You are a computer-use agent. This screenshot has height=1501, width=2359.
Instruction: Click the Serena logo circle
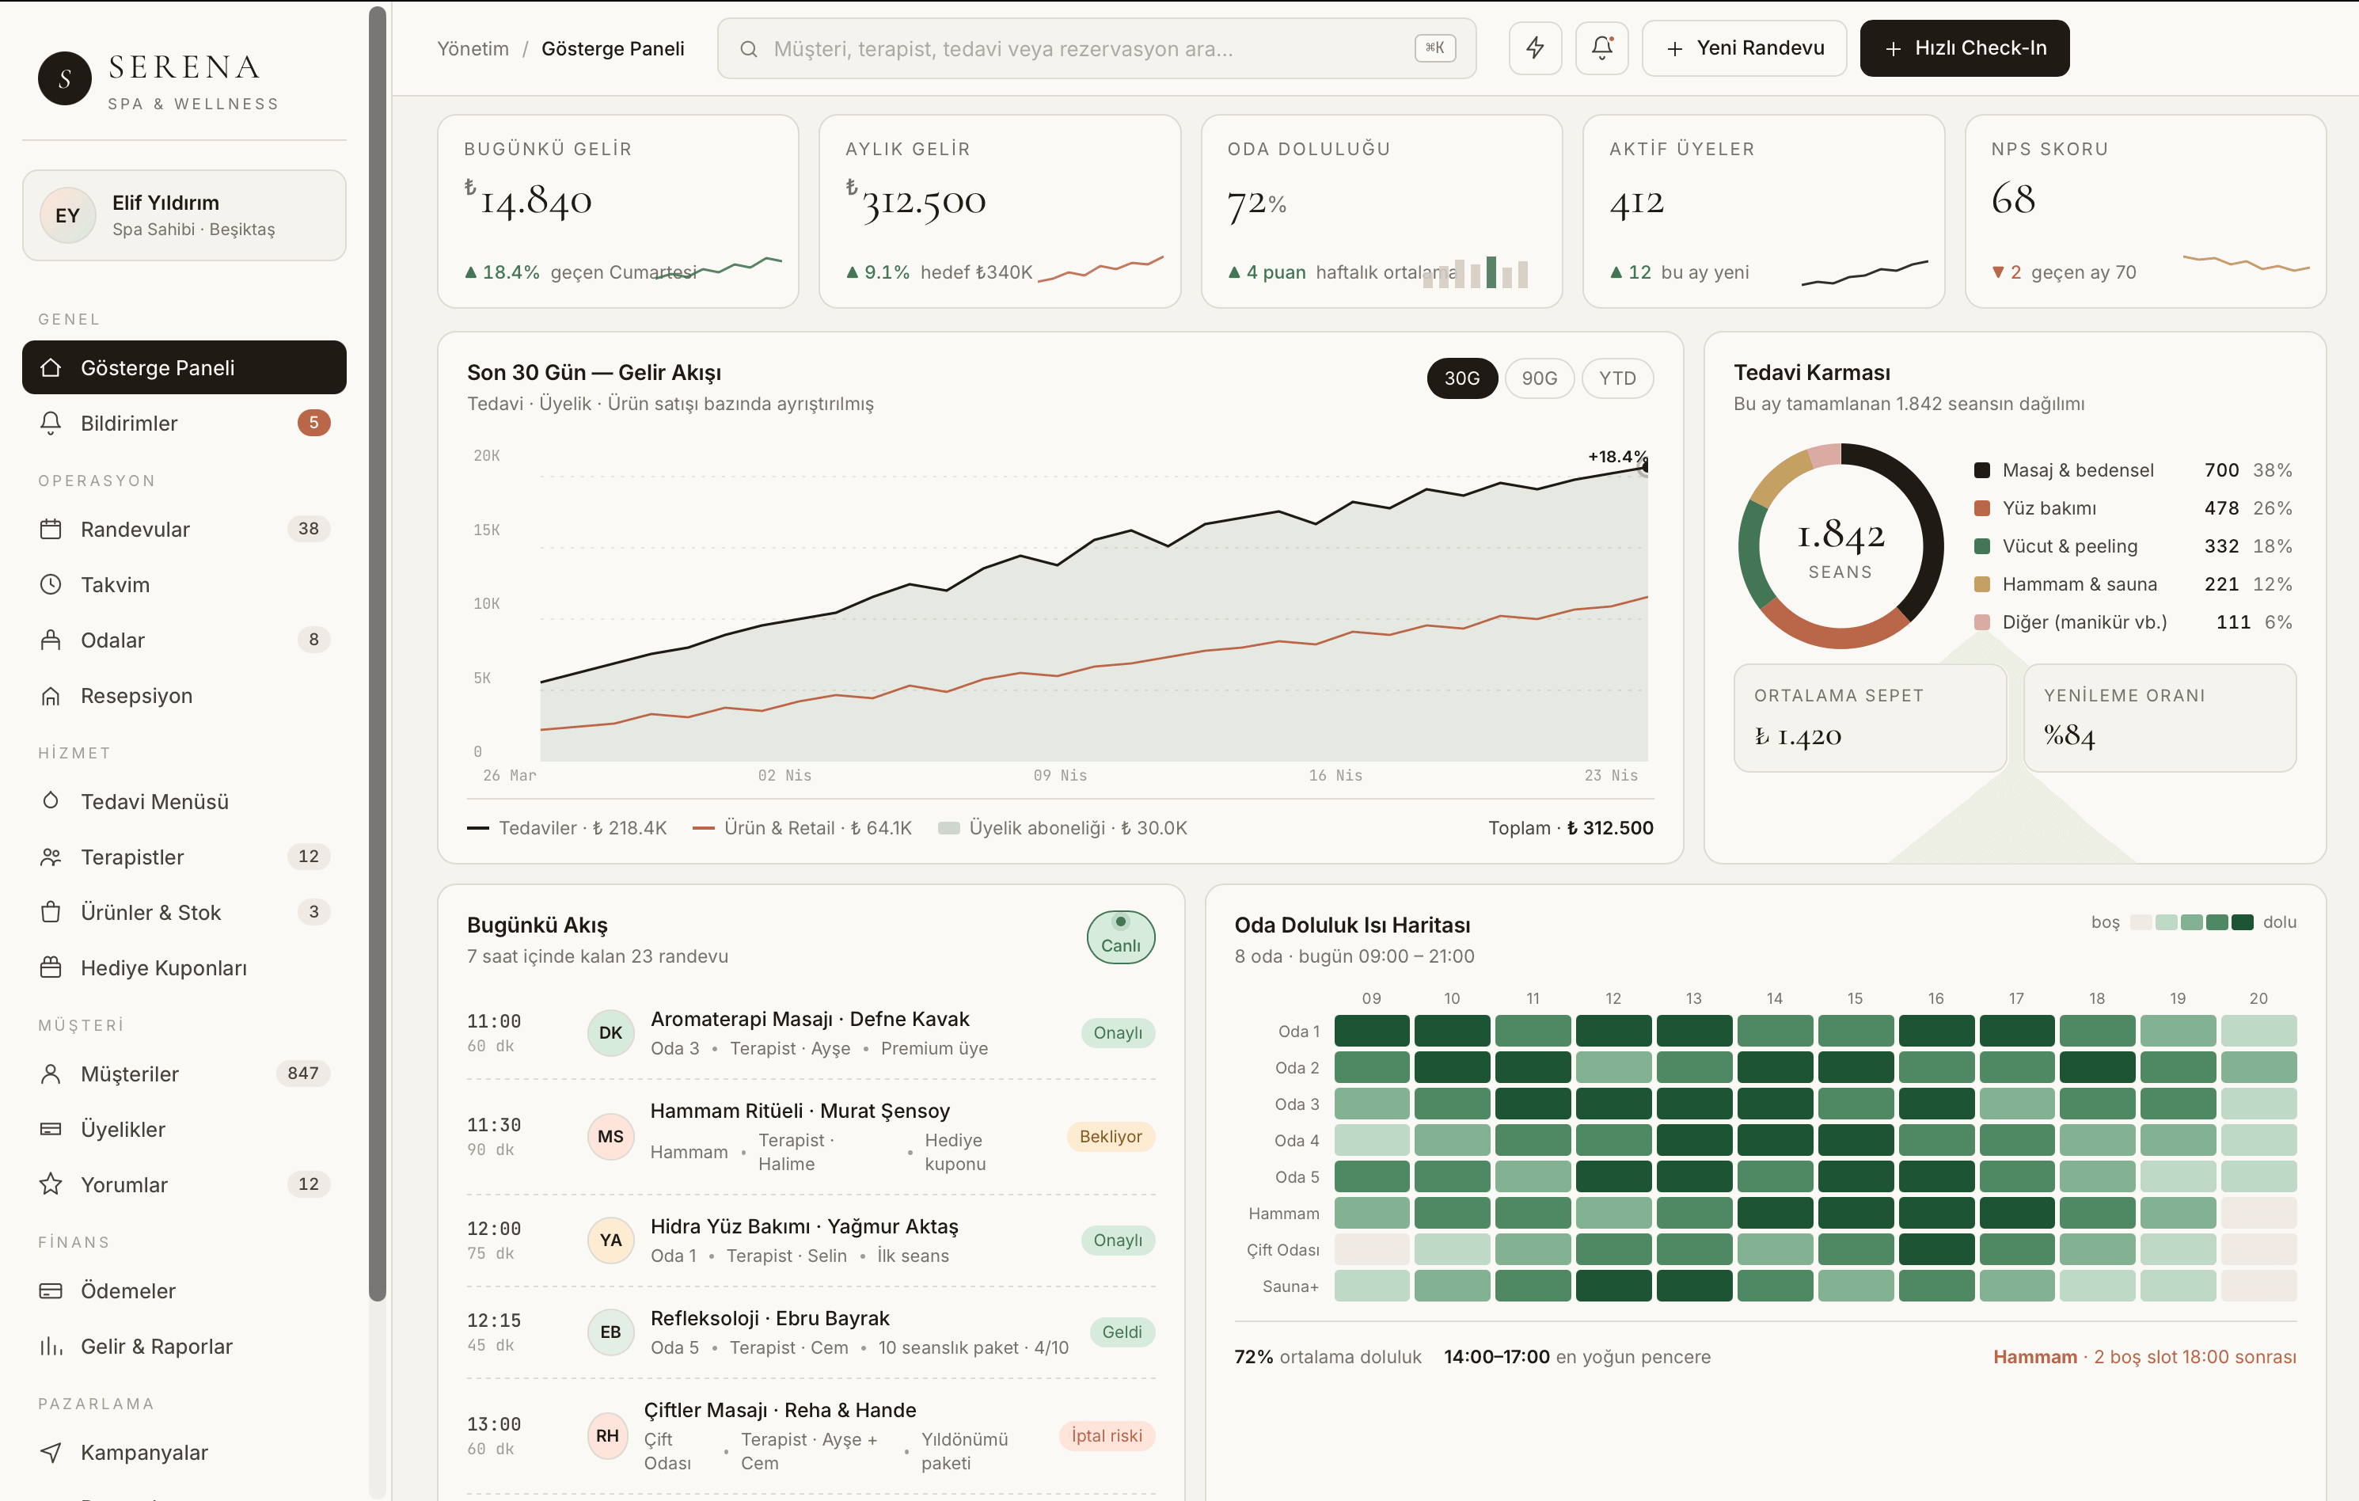pyautogui.click(x=65, y=79)
